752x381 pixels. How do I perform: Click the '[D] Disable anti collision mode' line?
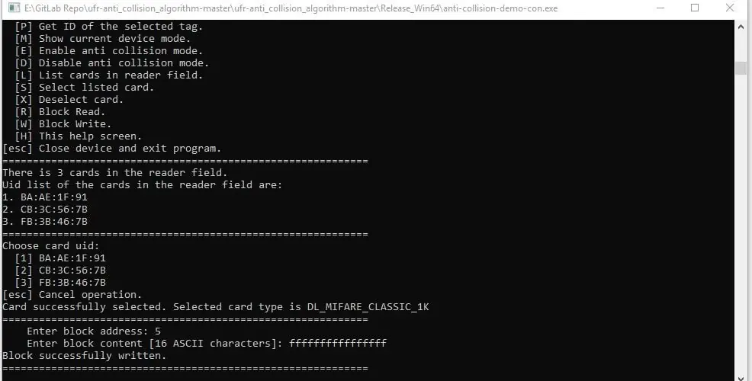pyautogui.click(x=112, y=62)
